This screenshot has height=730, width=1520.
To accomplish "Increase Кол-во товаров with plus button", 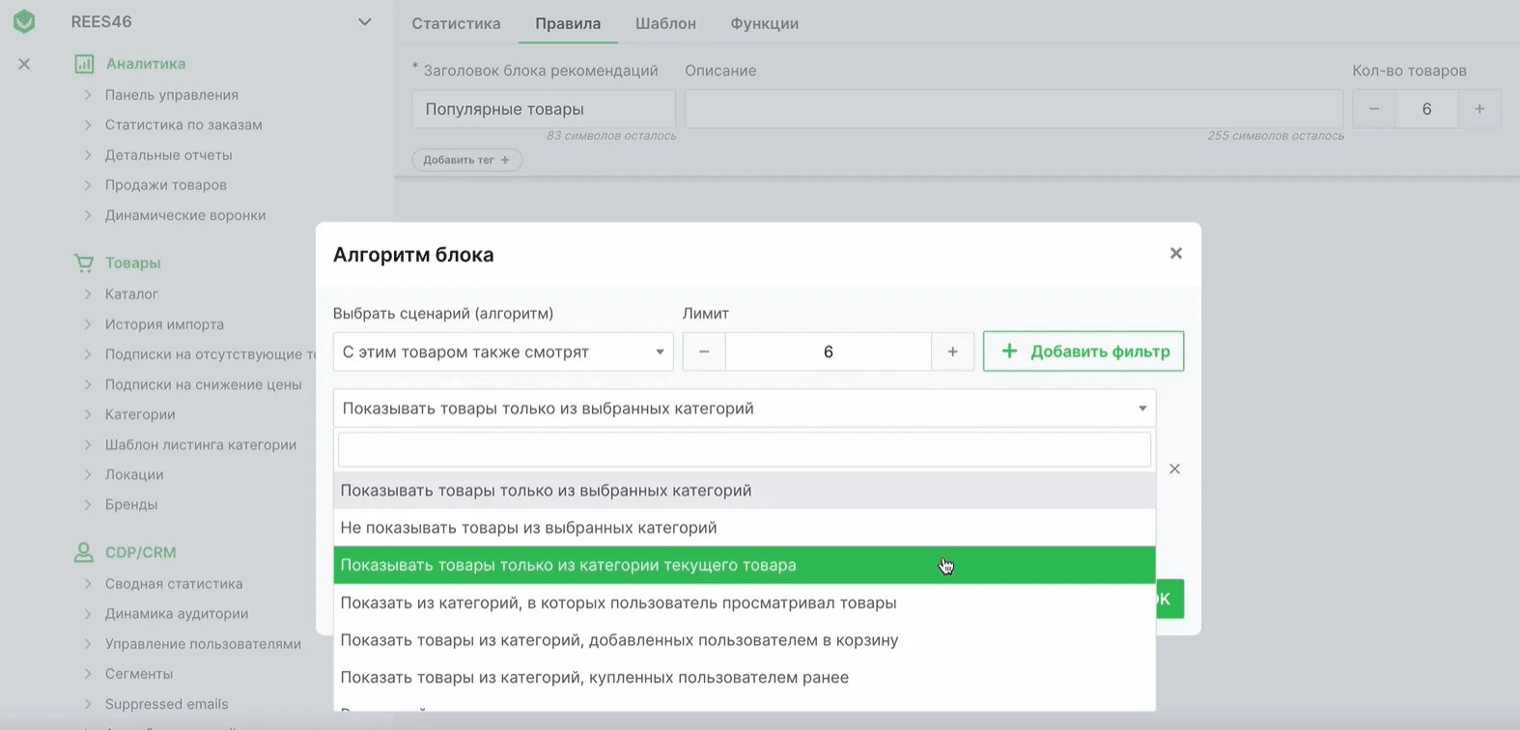I will click(1478, 109).
